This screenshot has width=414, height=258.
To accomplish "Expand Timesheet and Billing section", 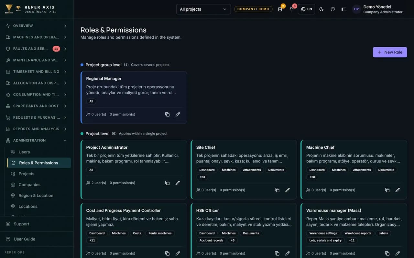I will click(37, 72).
